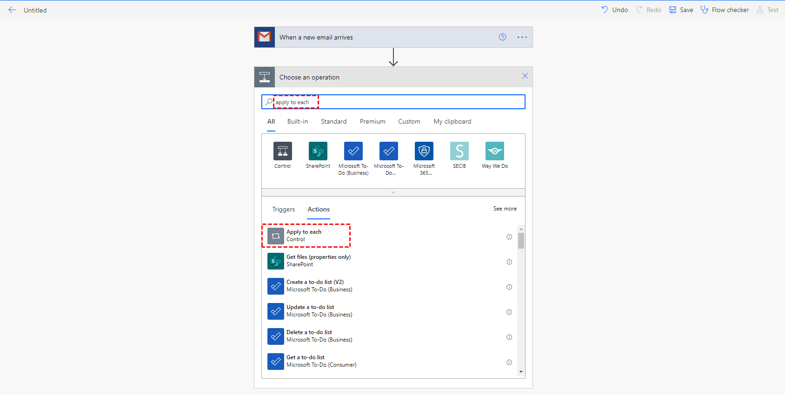The width and height of the screenshot is (785, 395).
Task: Click the To-Do icon beside Delete a to-do list
Action: point(276,336)
